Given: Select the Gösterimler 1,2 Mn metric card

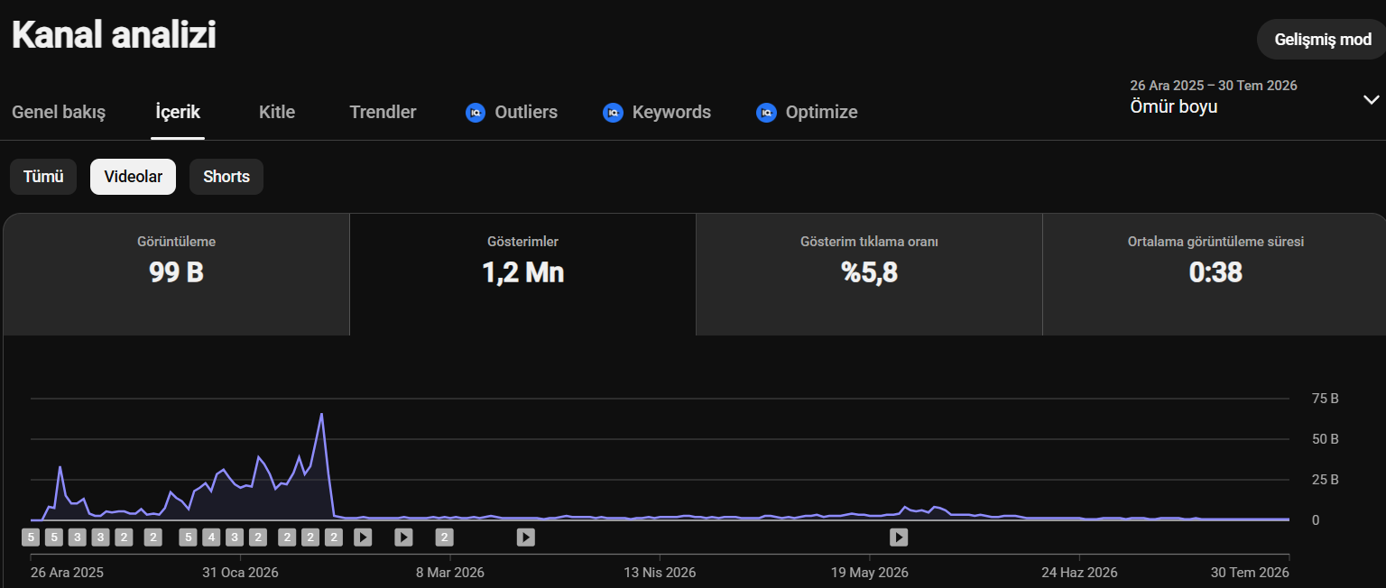Looking at the screenshot, I should pyautogui.click(x=522, y=274).
